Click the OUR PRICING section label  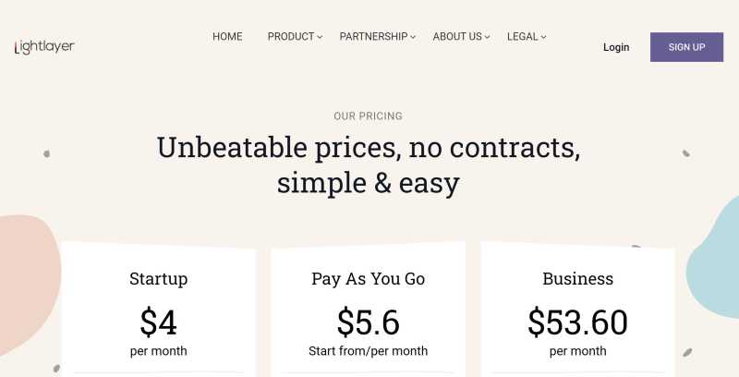tap(368, 116)
